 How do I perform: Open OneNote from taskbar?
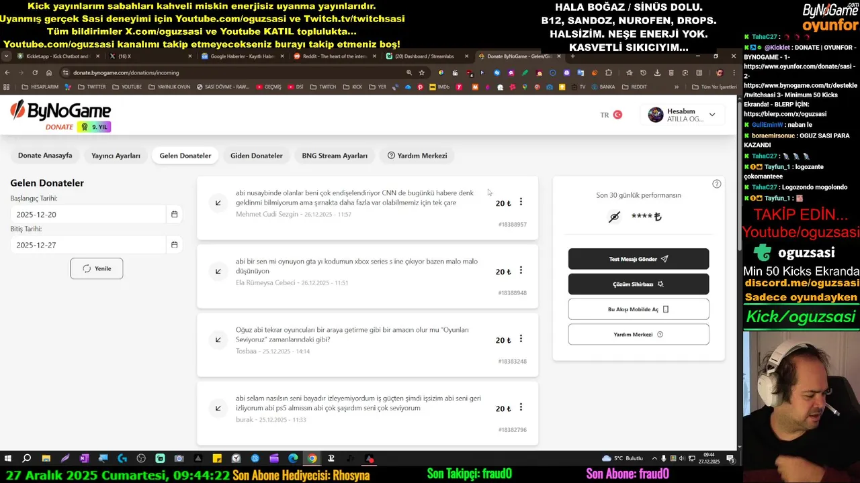pyautogui.click(x=84, y=459)
